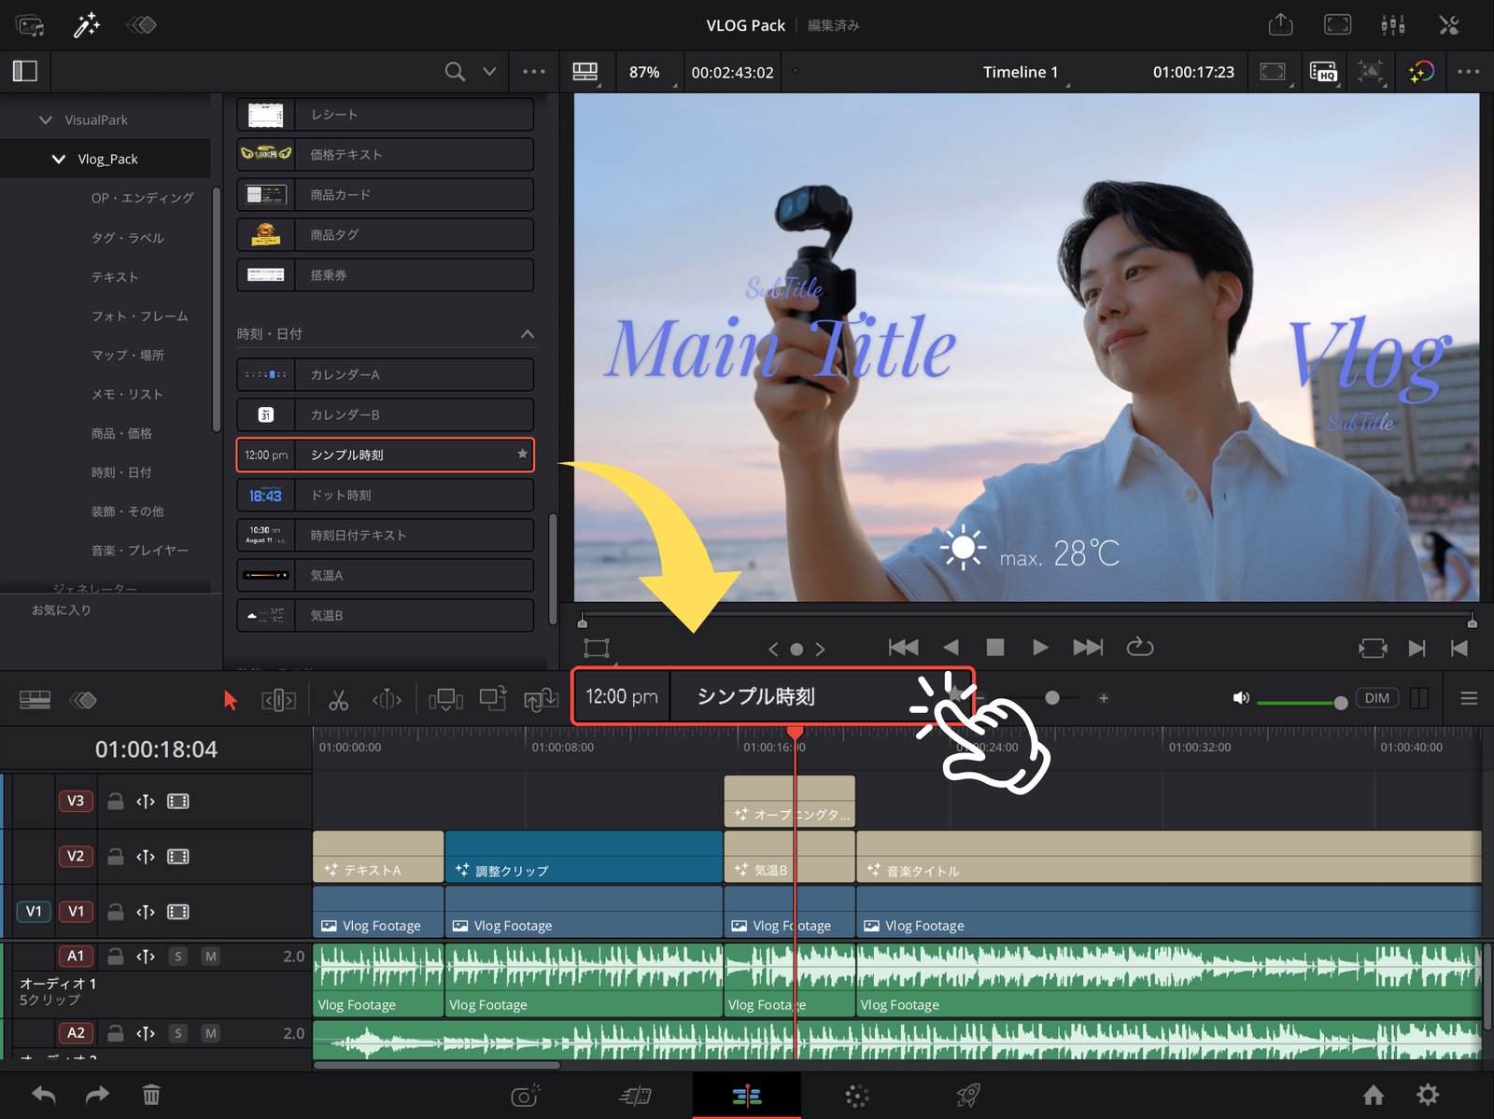Solo audio track A1
The height and width of the screenshot is (1119, 1494).
point(178,956)
